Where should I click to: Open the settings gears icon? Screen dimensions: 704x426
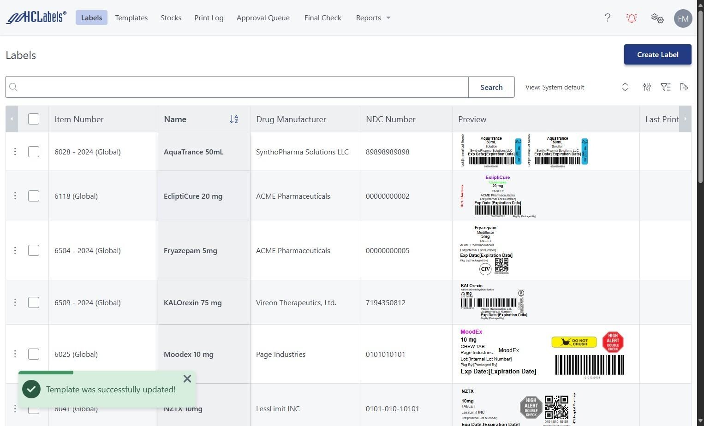point(657,18)
